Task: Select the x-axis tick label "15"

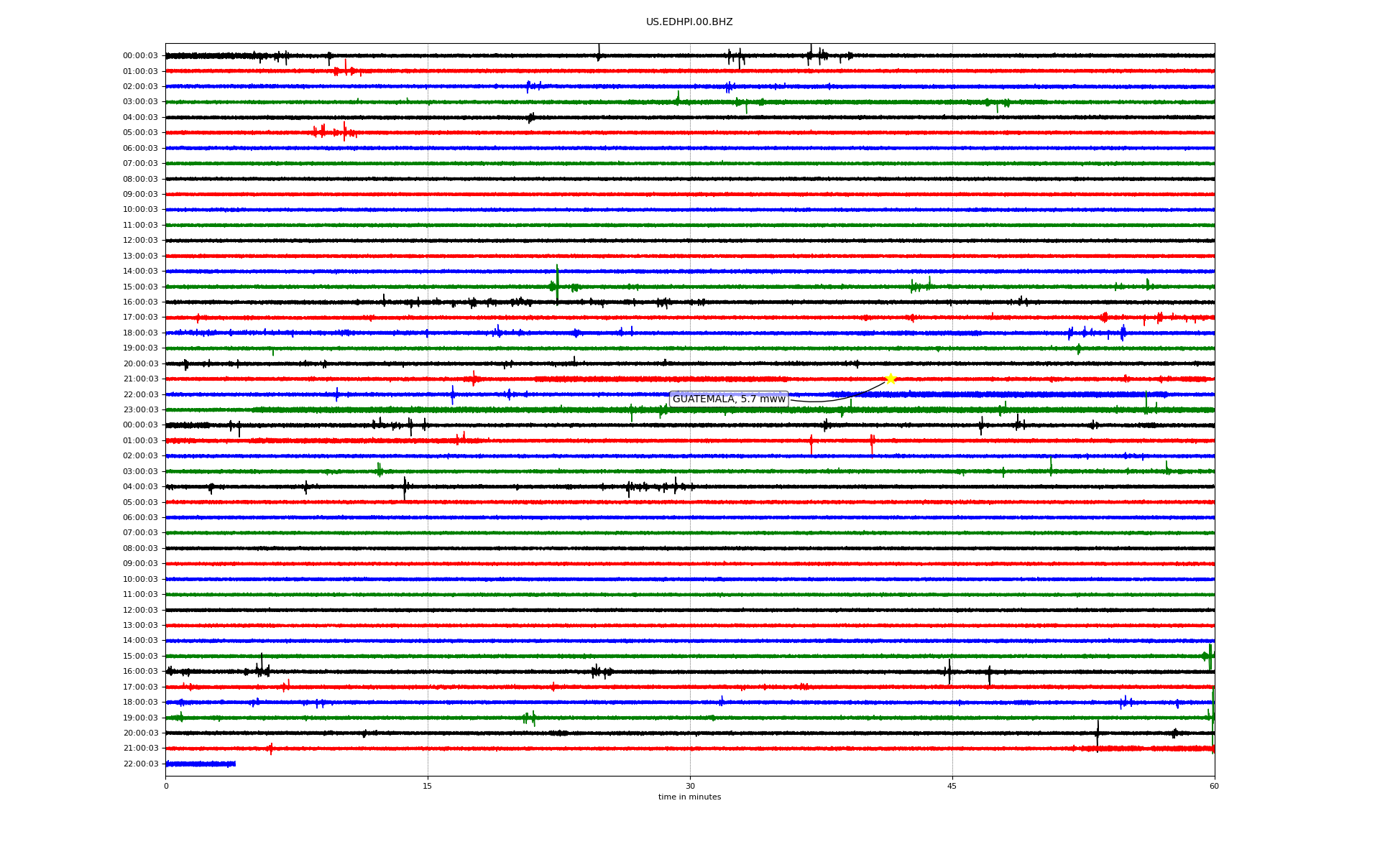Action: (428, 786)
